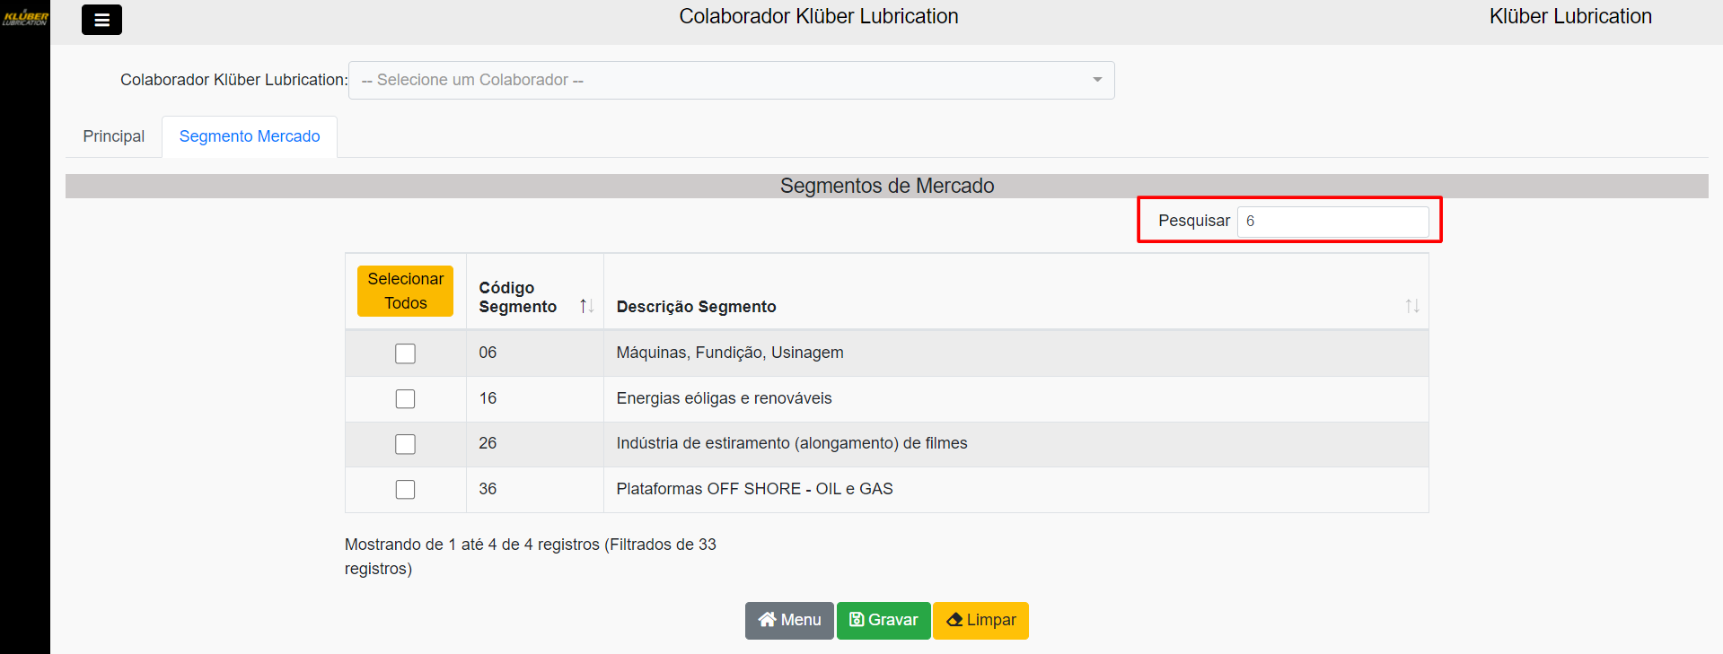Click the Klüber logo in the sidebar
Viewport: 1723px width, 654px height.
[x=25, y=18]
